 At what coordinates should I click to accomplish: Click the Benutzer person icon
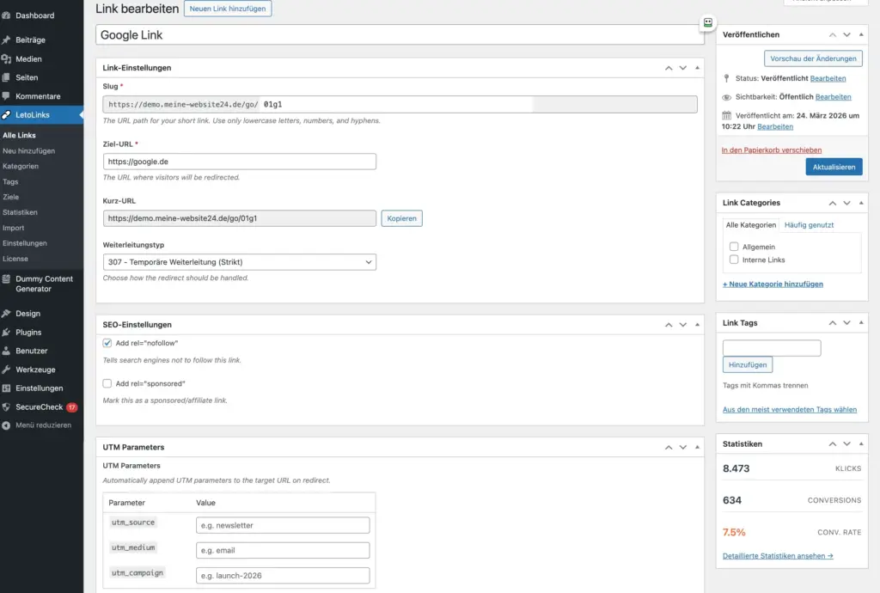click(6, 351)
